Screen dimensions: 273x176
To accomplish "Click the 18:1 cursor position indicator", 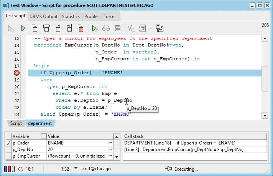I will point(30,169).
